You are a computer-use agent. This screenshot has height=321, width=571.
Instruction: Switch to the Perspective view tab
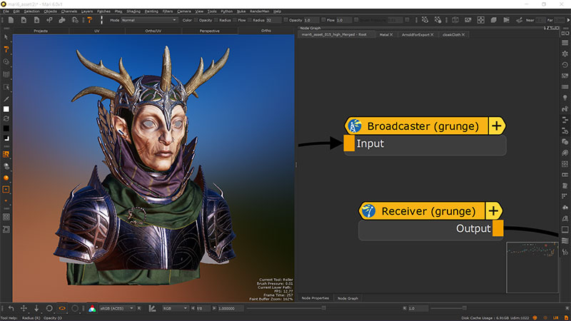tap(209, 31)
